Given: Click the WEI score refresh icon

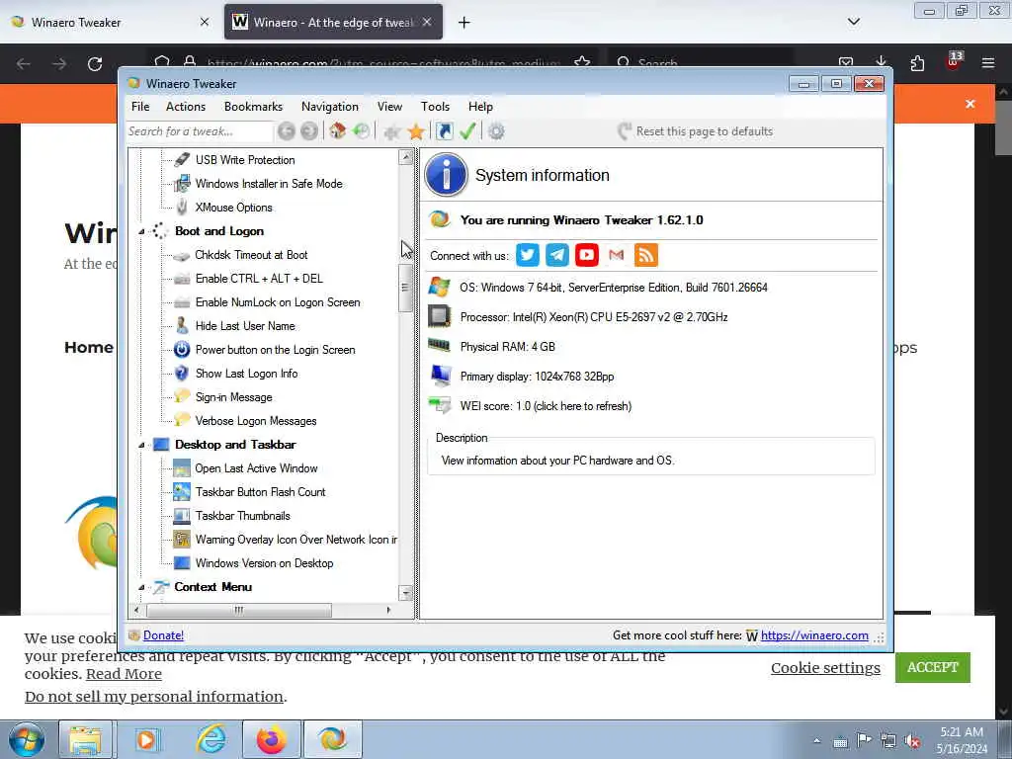Looking at the screenshot, I should 440,405.
